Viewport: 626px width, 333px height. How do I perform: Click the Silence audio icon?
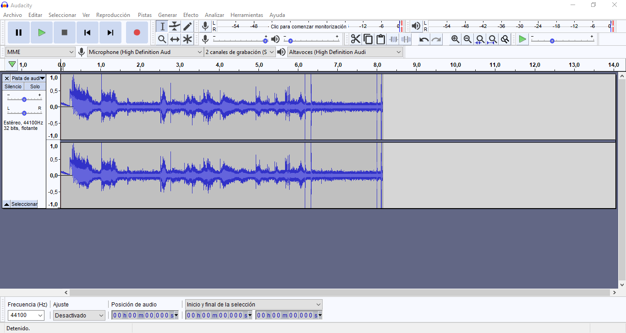coord(406,39)
